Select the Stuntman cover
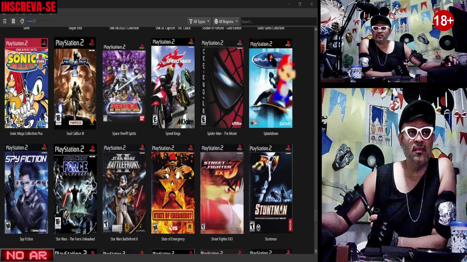 point(271,188)
